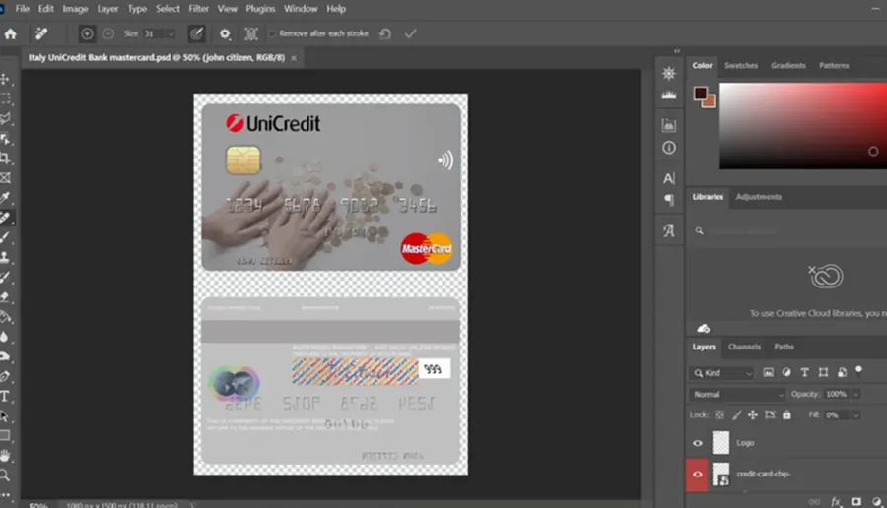Enable Remove after each stroke checkbox
The width and height of the screenshot is (887, 508).
click(272, 33)
